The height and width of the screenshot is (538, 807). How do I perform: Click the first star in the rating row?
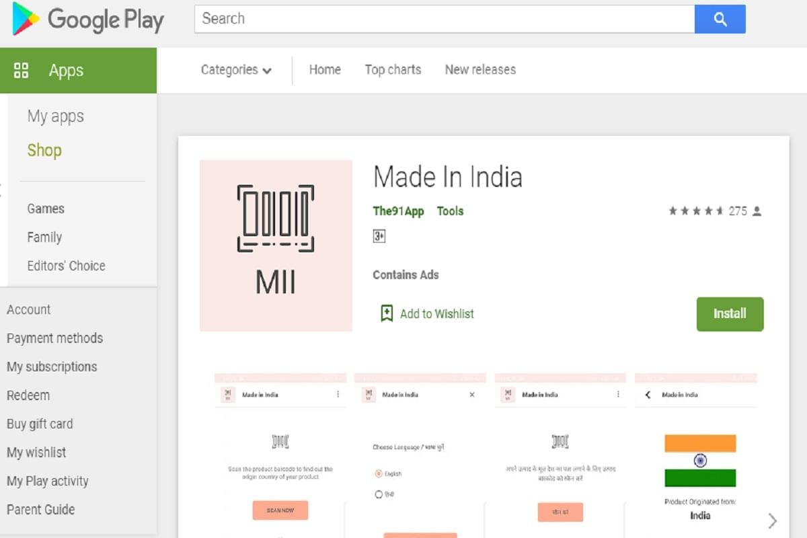coord(673,210)
